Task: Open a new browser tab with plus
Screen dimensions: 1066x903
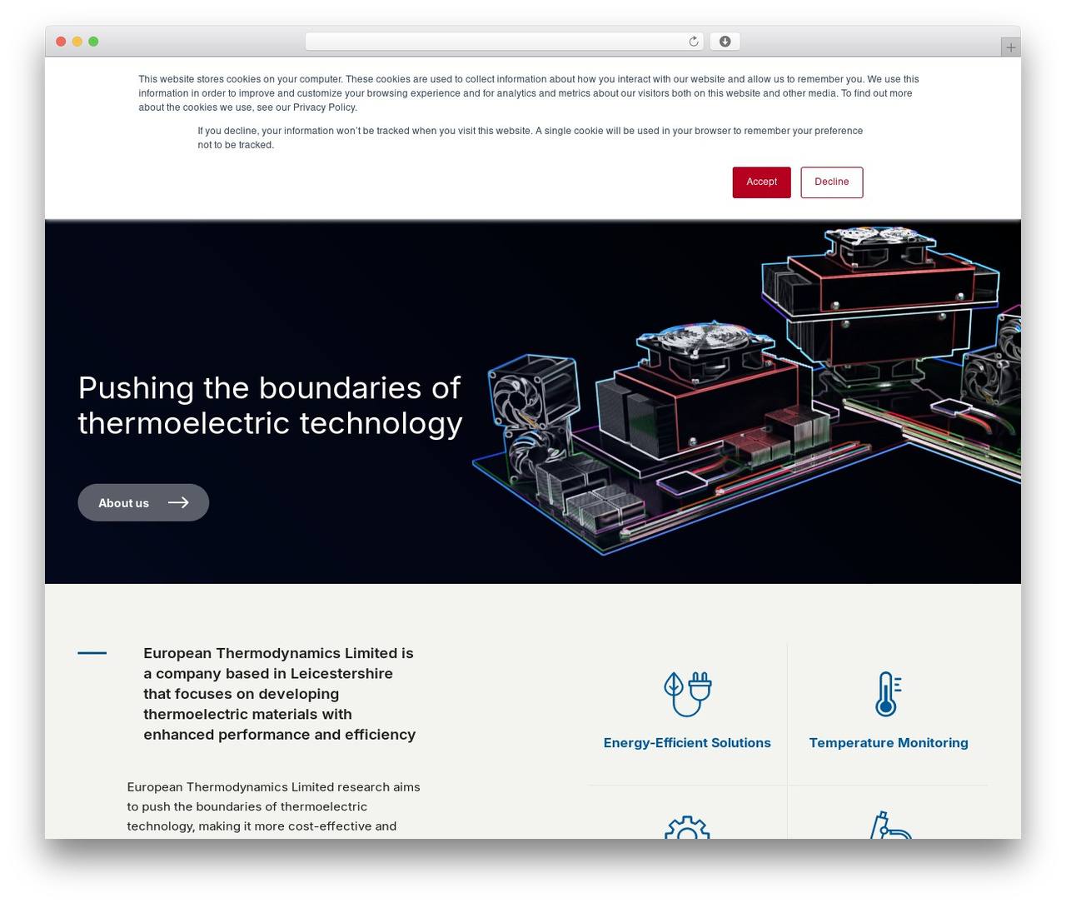Action: (x=1011, y=47)
